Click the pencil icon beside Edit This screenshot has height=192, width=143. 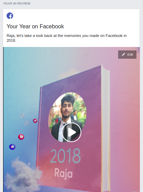pos(123,55)
